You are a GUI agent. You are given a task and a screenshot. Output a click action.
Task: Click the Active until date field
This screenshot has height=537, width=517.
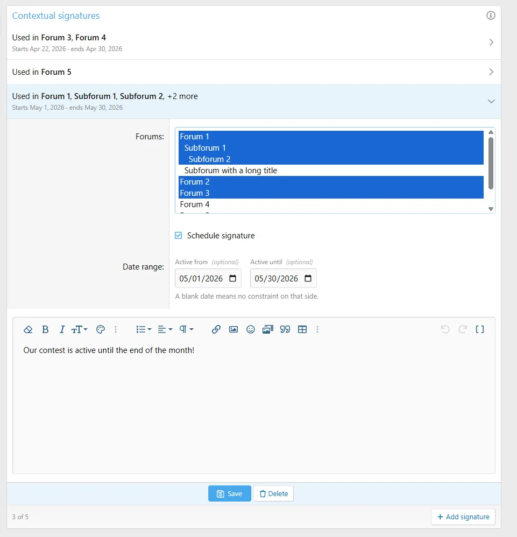[x=283, y=278]
